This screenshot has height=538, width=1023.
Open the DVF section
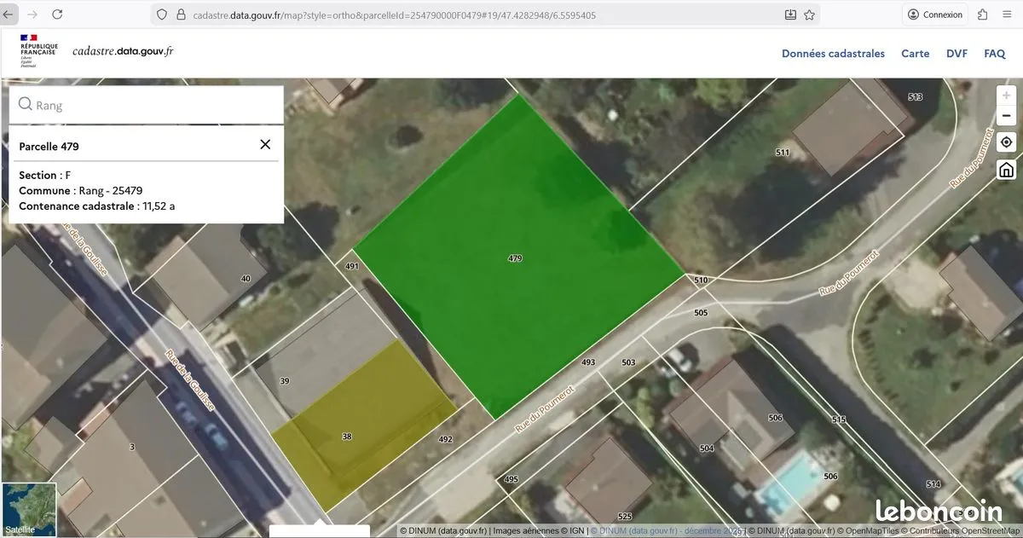957,53
